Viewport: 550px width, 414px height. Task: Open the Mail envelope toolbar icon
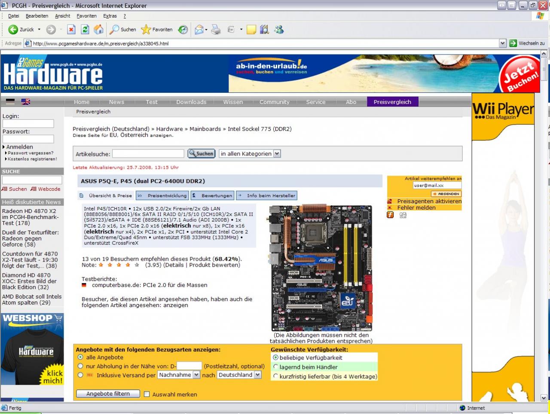(199, 30)
